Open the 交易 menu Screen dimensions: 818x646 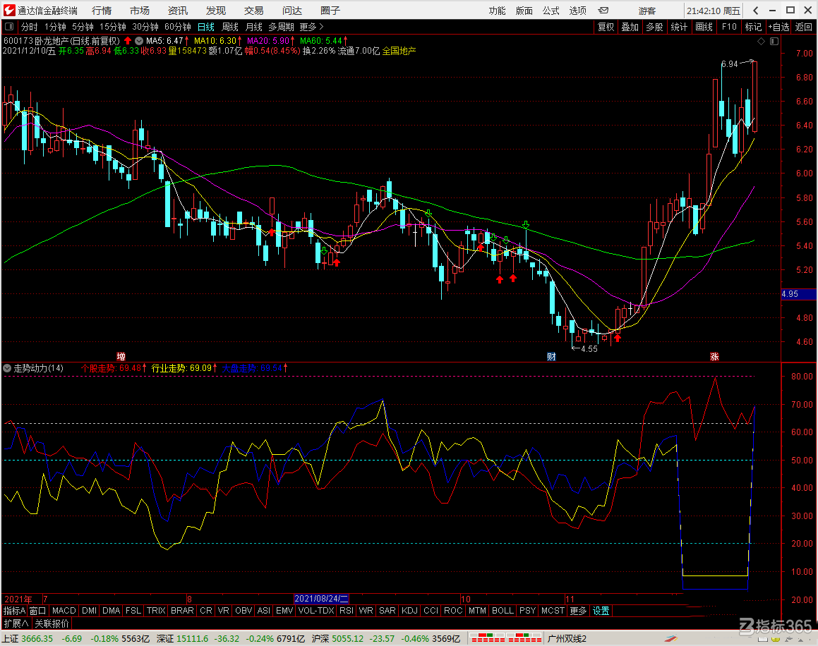(254, 11)
